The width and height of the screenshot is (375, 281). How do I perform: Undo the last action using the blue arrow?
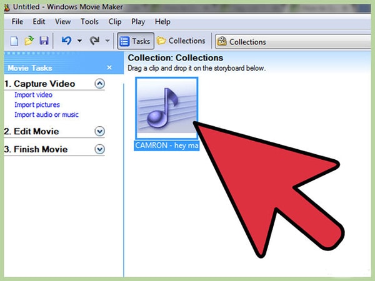(66, 41)
